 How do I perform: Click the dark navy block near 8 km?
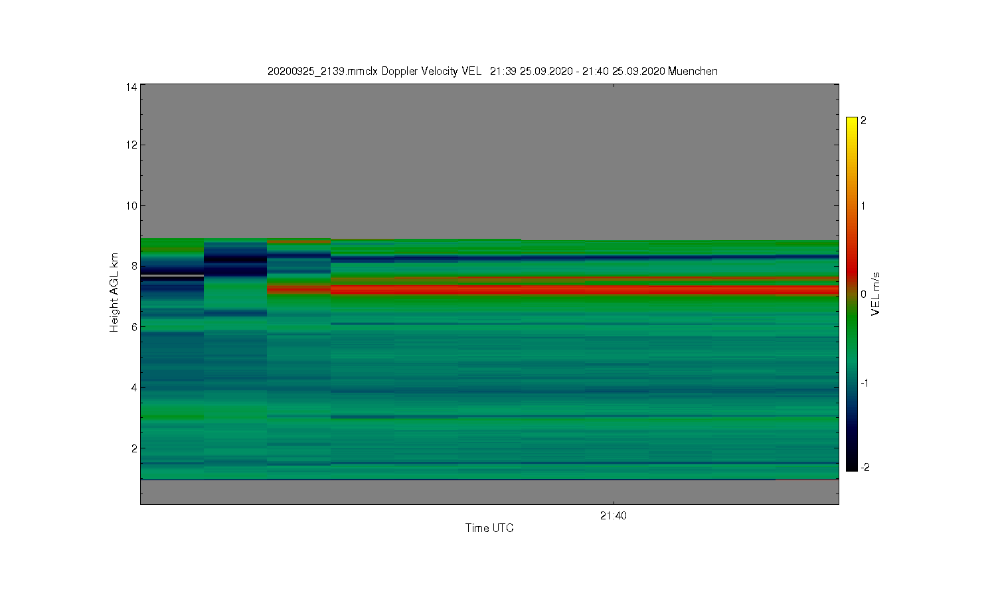(235, 262)
